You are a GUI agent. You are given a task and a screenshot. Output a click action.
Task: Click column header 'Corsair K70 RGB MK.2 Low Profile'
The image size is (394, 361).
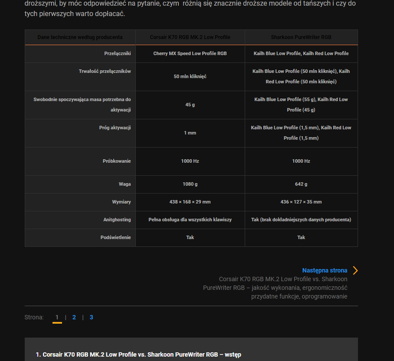[x=190, y=37]
